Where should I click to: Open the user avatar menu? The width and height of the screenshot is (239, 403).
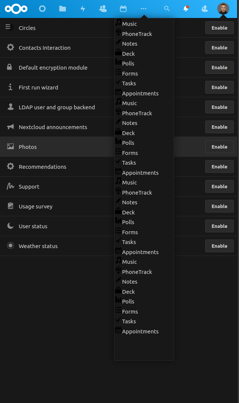click(223, 8)
